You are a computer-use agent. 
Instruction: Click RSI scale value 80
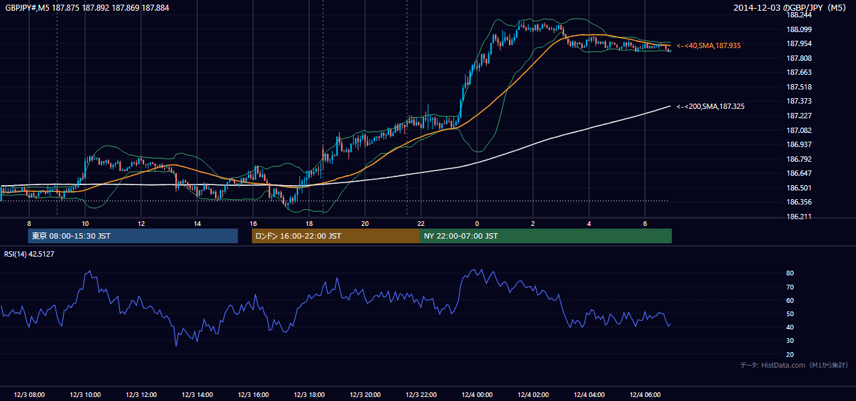coord(790,273)
